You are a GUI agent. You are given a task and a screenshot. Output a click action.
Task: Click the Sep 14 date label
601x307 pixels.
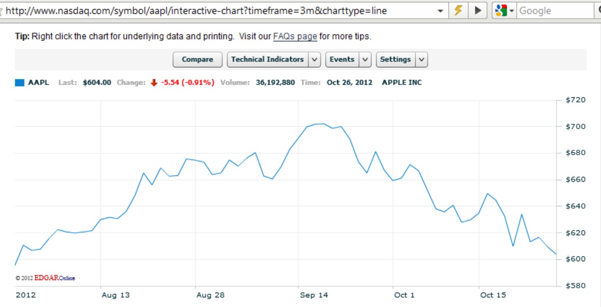pos(314,295)
